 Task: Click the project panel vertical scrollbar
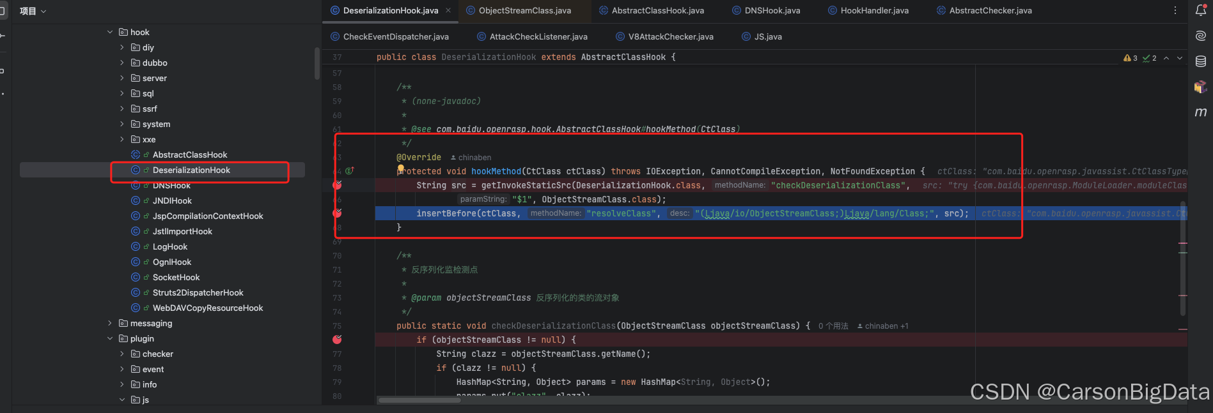317,63
